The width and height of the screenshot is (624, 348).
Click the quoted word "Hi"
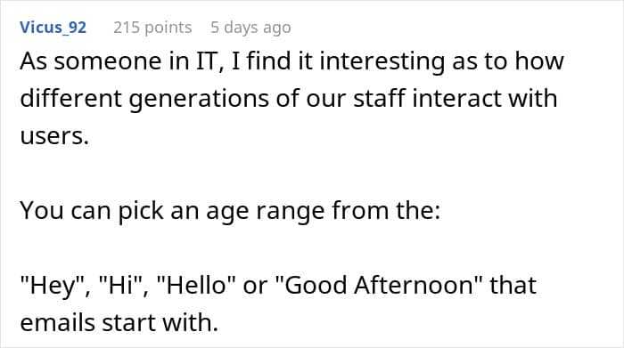122,285
